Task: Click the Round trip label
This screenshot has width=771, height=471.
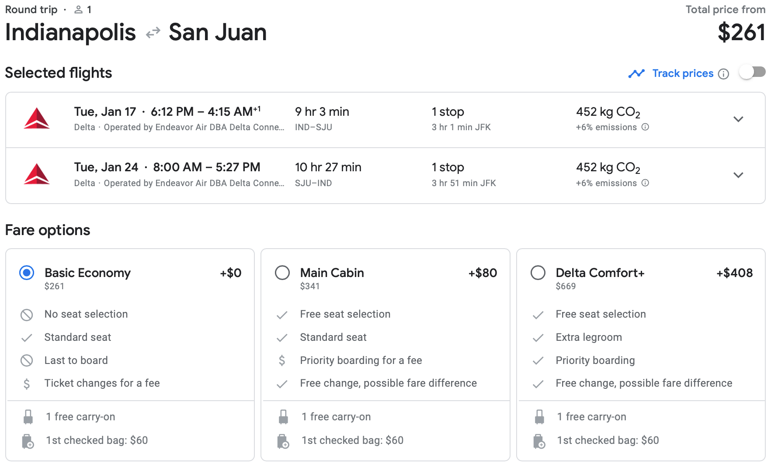Action: pos(31,10)
